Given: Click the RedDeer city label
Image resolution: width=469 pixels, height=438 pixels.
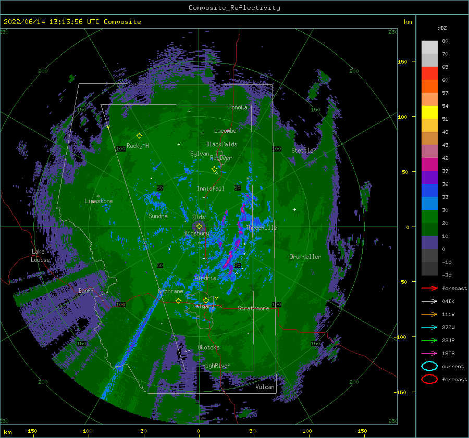Looking at the screenshot, I should [x=221, y=158].
